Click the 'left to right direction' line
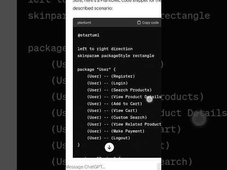This screenshot has height=170, width=227. tap(105, 49)
